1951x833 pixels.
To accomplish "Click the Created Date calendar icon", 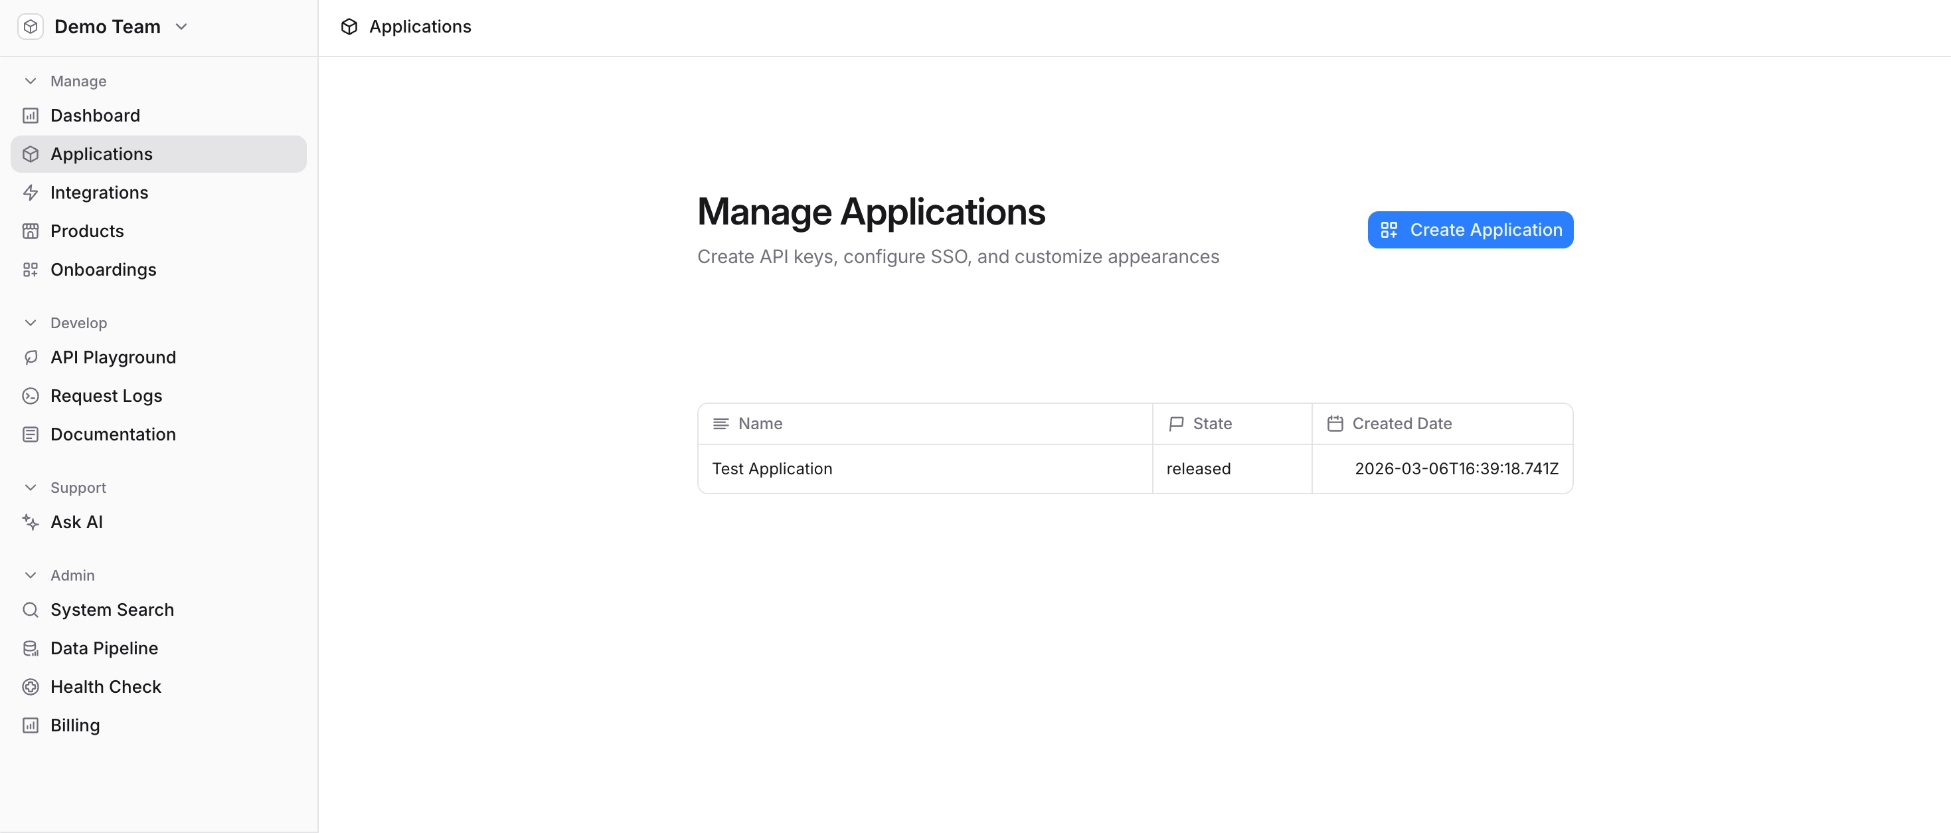I will (x=1335, y=424).
